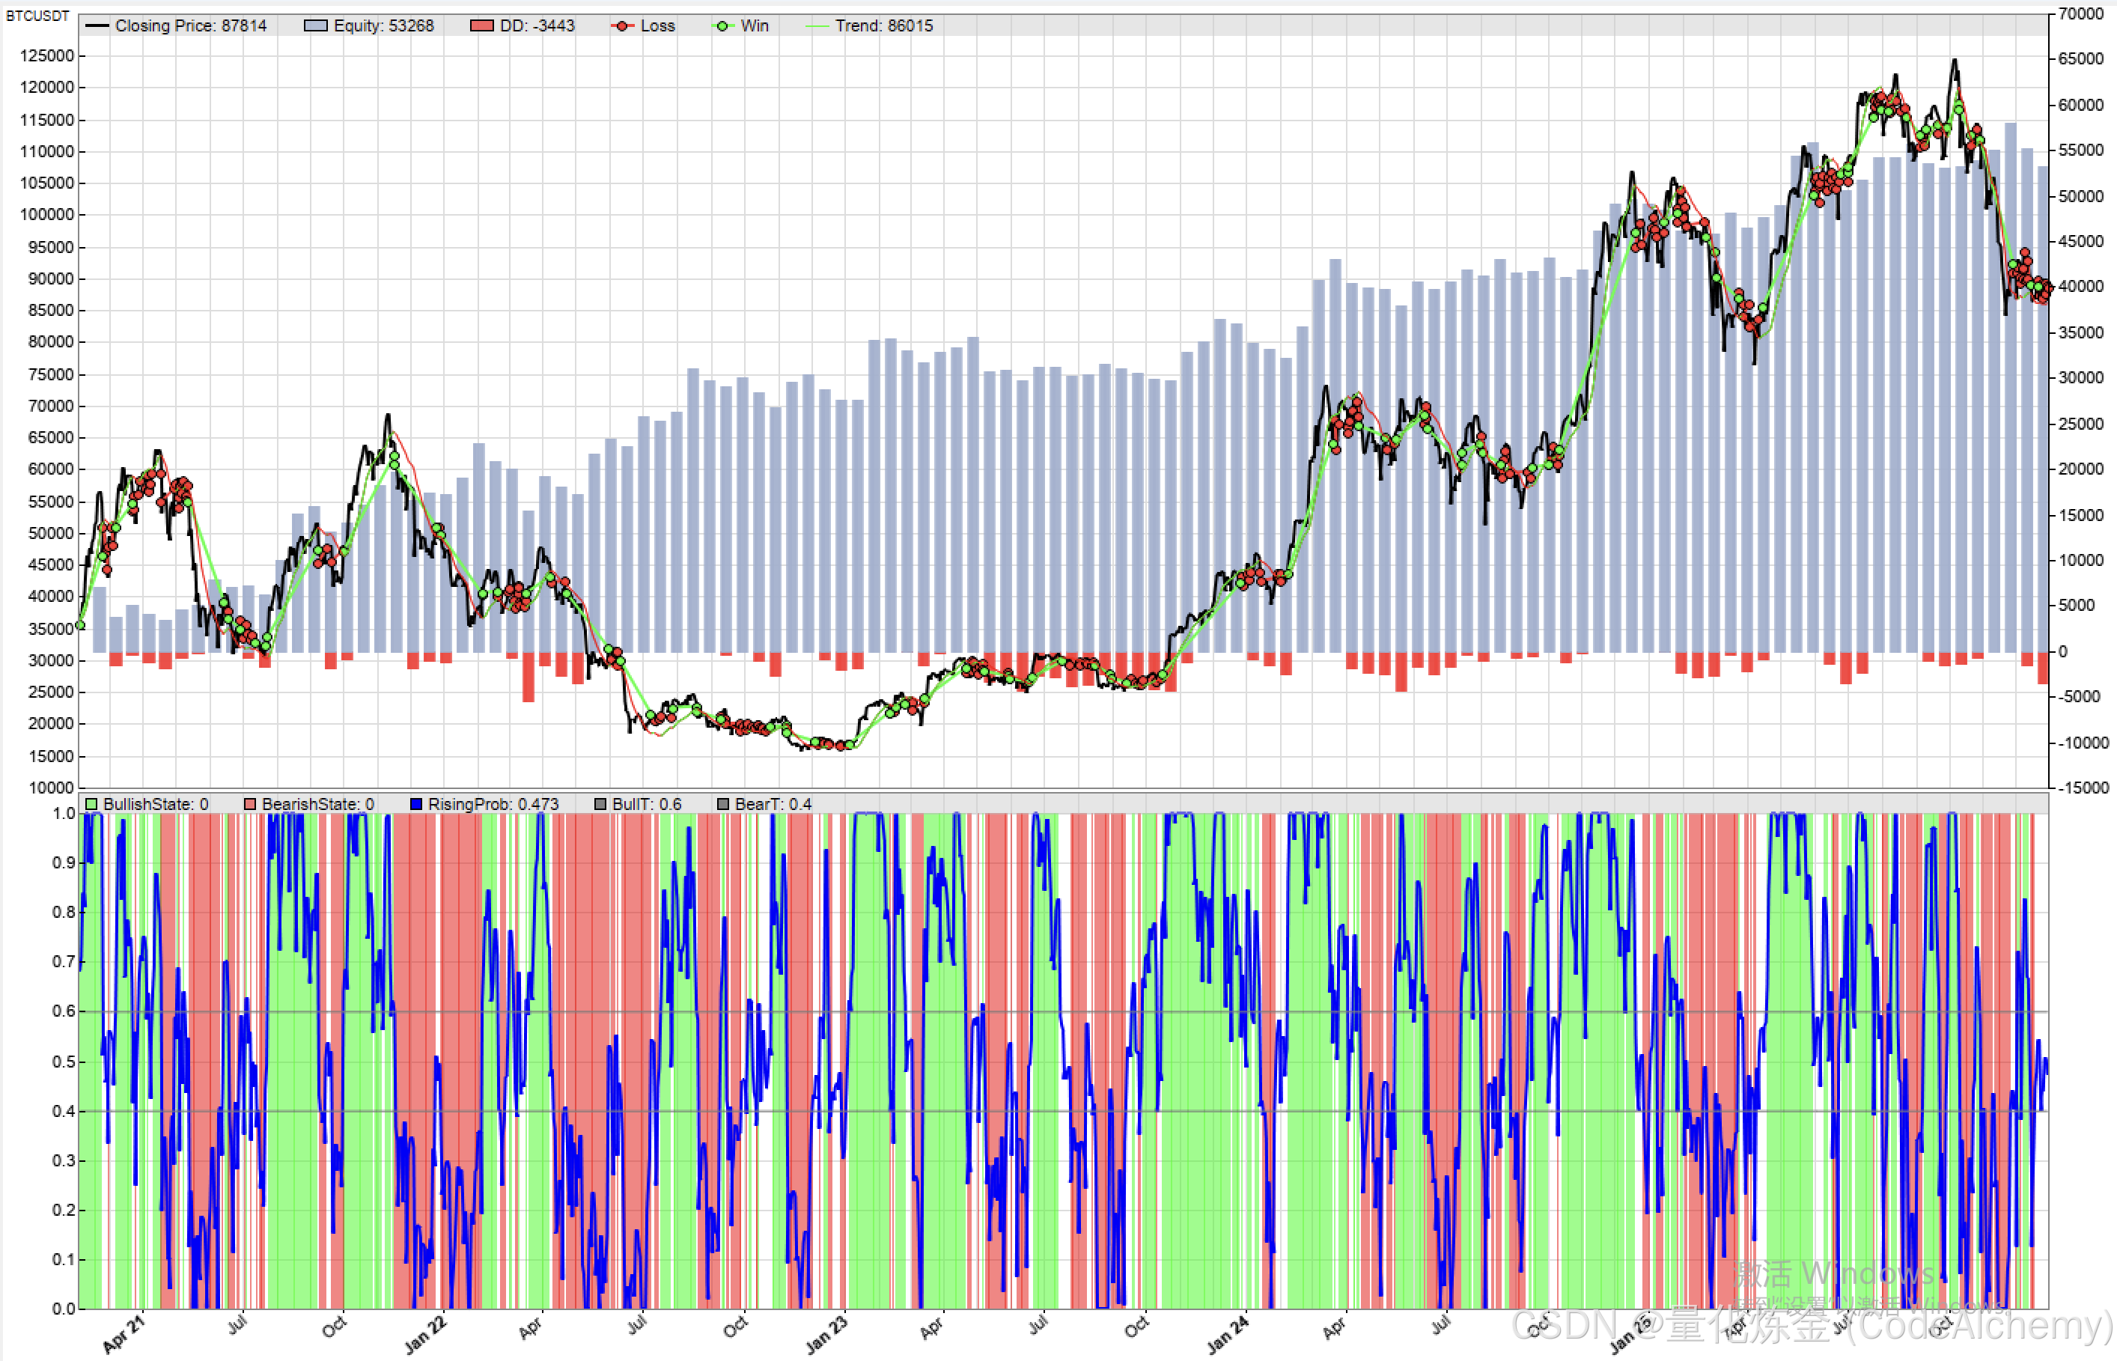Click the red BearishState legend swatch

coord(250,804)
